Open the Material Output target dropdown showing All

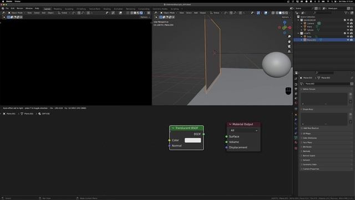(x=244, y=131)
